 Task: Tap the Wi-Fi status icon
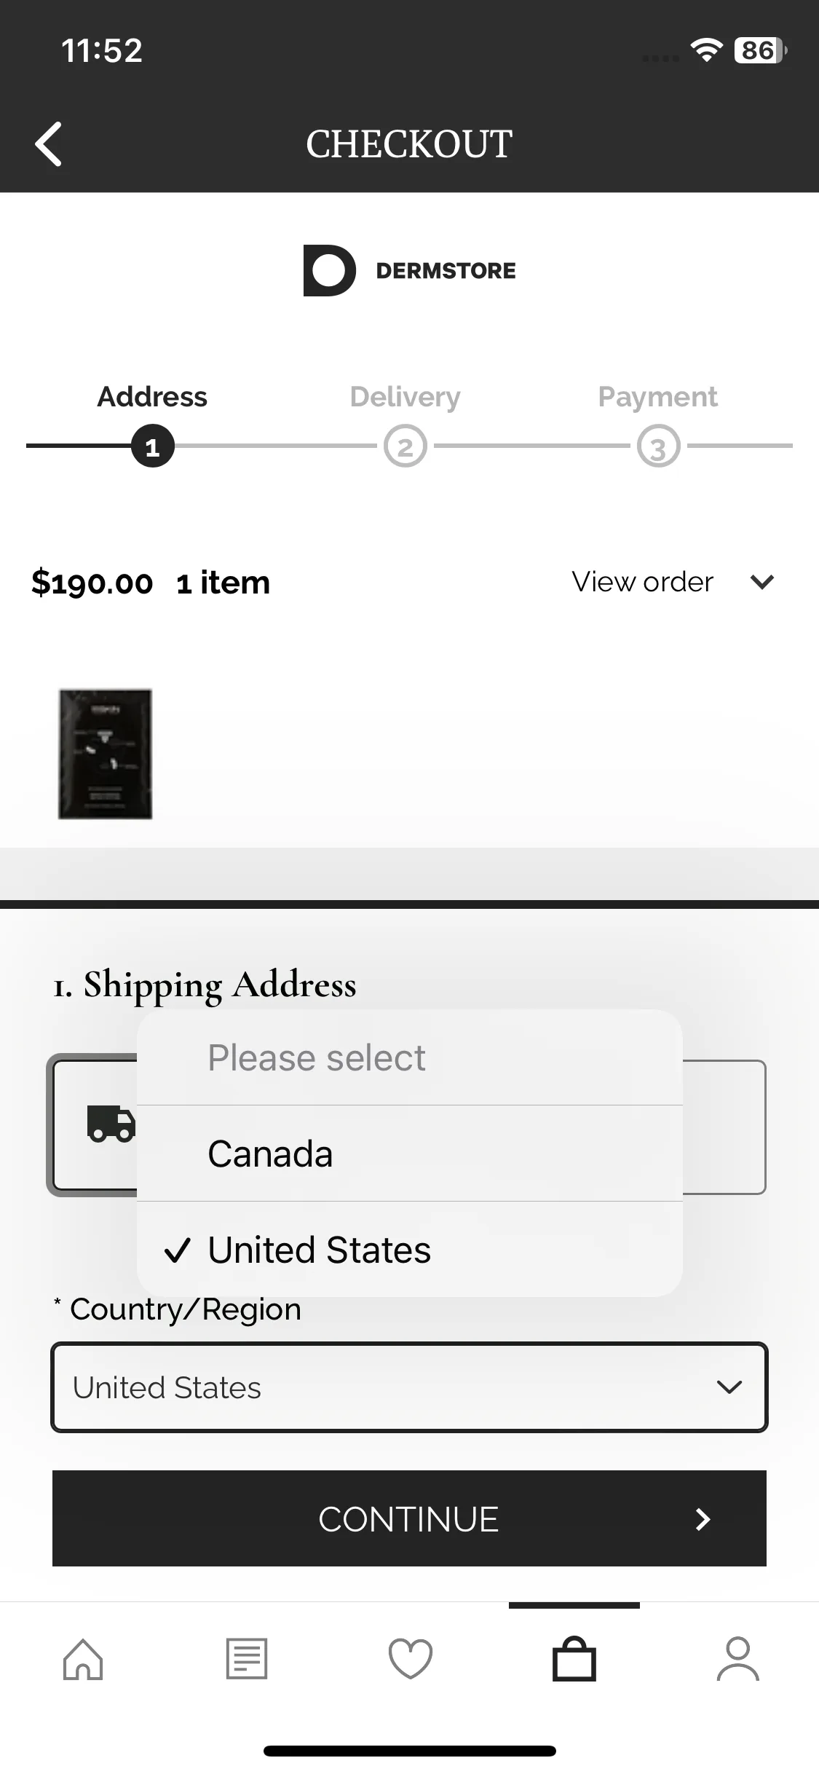click(705, 50)
